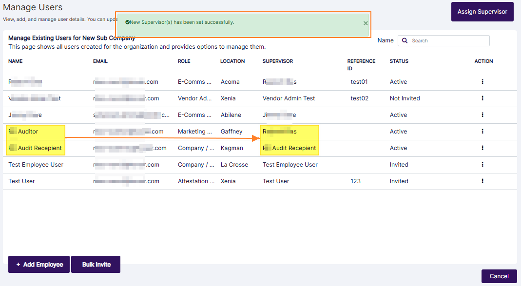Click the kebab icon on the Auditor row
521x286 pixels.
click(482, 131)
